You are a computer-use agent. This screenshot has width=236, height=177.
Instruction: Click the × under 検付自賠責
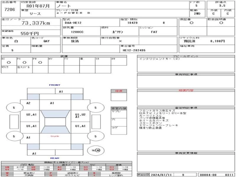pos(120,41)
